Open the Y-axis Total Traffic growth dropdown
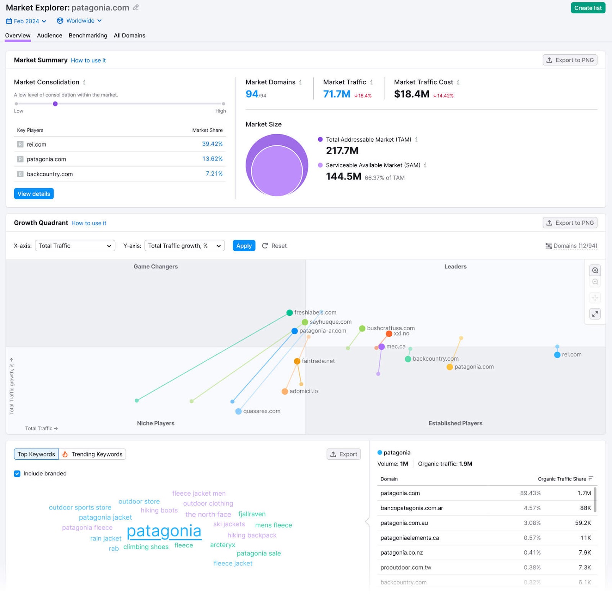The height and width of the screenshot is (599, 612). click(x=184, y=246)
